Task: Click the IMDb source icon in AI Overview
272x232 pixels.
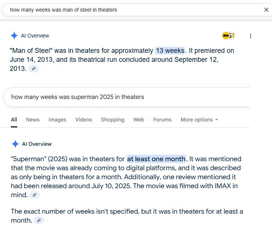Action: [226, 36]
